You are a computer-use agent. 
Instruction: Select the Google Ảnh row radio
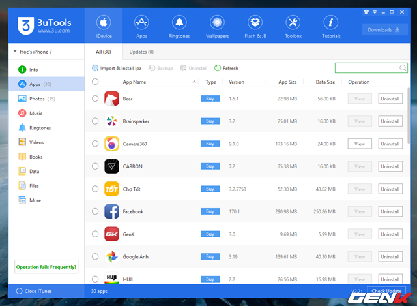(95, 256)
